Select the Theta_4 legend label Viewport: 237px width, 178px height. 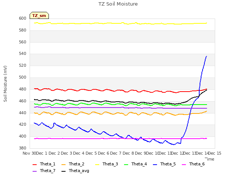tap(139, 164)
